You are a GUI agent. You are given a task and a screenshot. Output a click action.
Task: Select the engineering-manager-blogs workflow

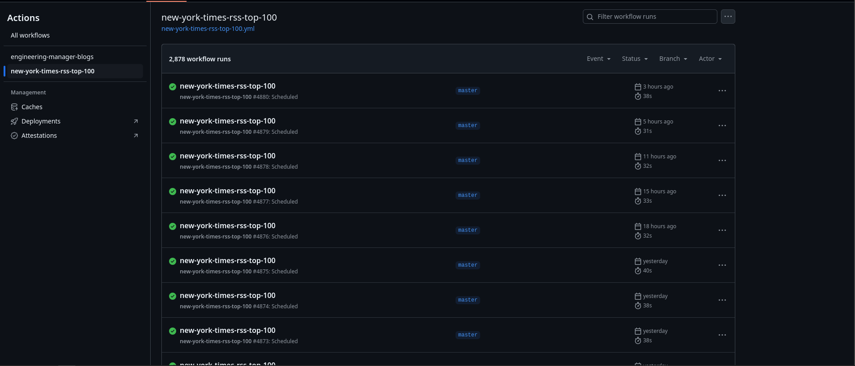(52, 57)
